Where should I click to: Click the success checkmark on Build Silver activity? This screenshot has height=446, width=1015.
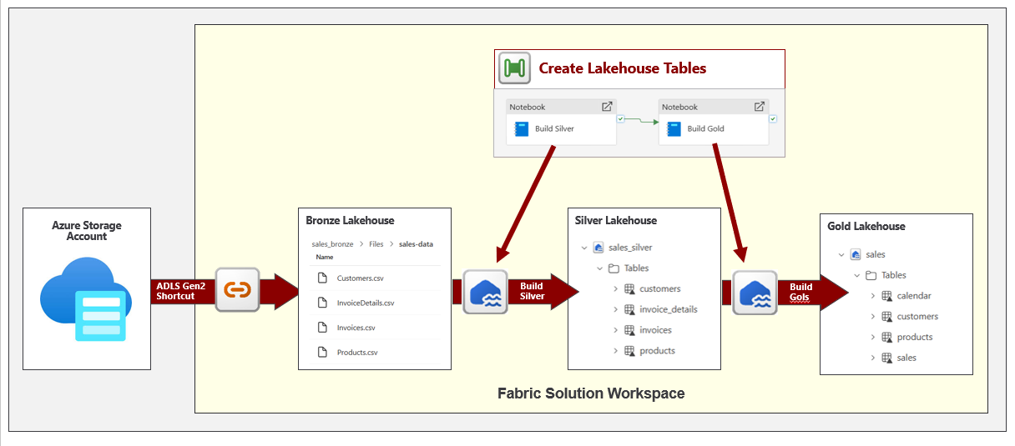[x=620, y=118]
